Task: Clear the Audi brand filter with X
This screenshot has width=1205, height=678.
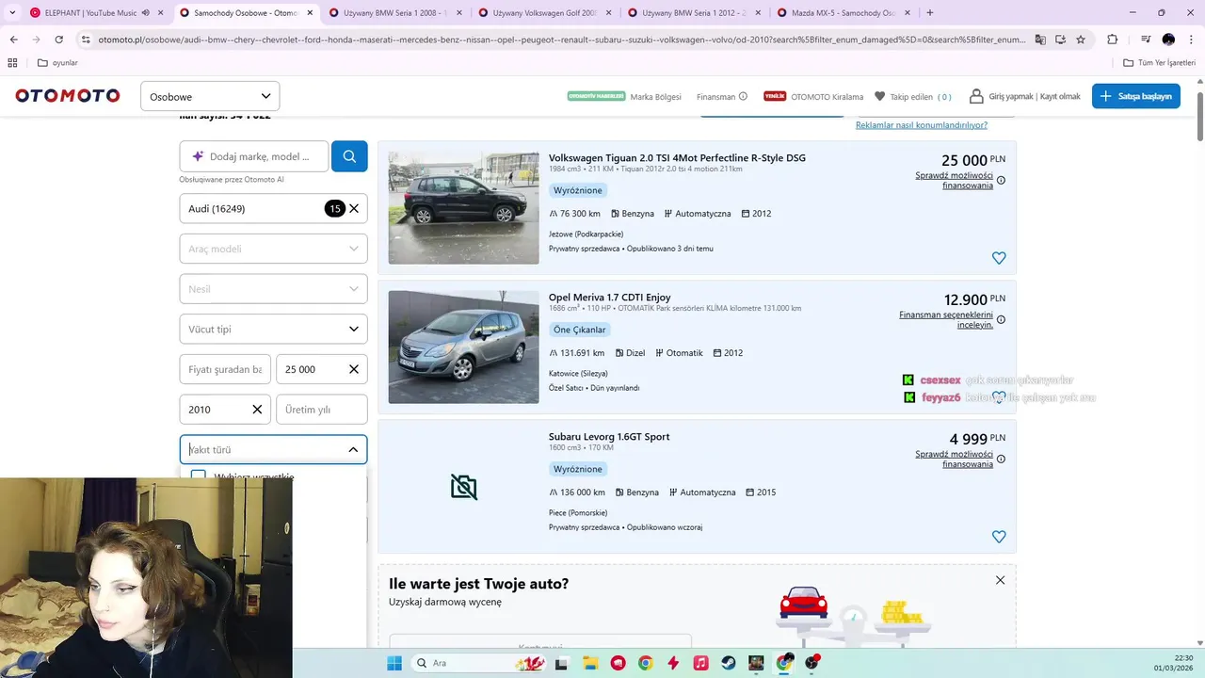Action: 354,208
